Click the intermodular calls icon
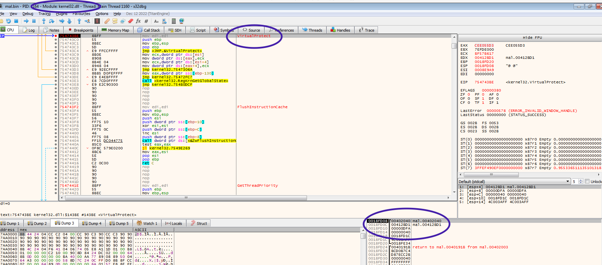Viewport: 602px width, 265px height. pos(164,21)
